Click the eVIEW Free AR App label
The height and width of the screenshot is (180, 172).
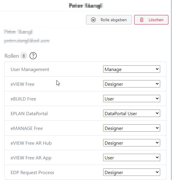click(x=31, y=158)
